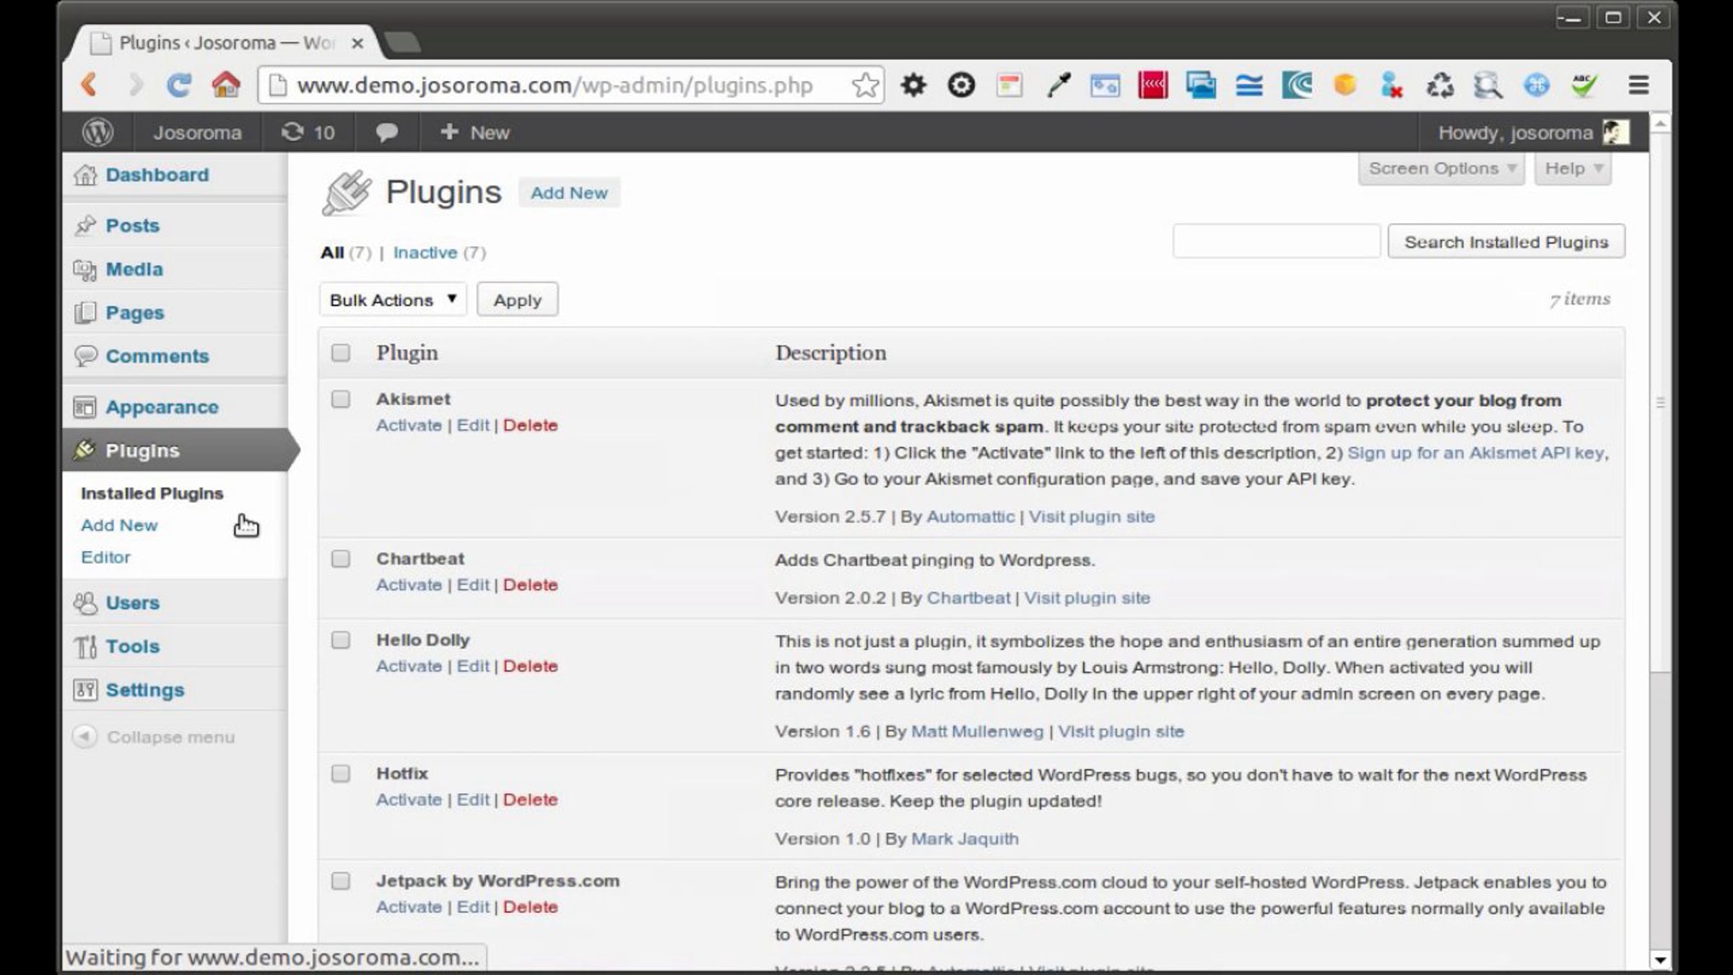Click the plugin search input field
The height and width of the screenshot is (975, 1733).
click(x=1276, y=241)
